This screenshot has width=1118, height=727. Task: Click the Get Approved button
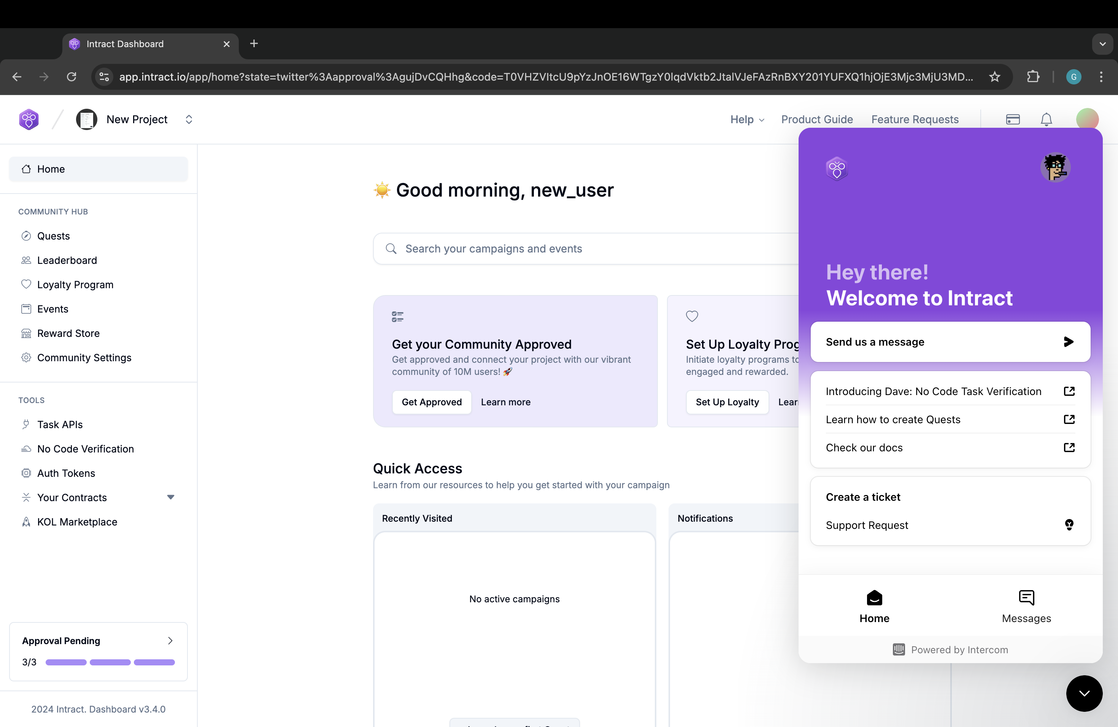pyautogui.click(x=431, y=402)
